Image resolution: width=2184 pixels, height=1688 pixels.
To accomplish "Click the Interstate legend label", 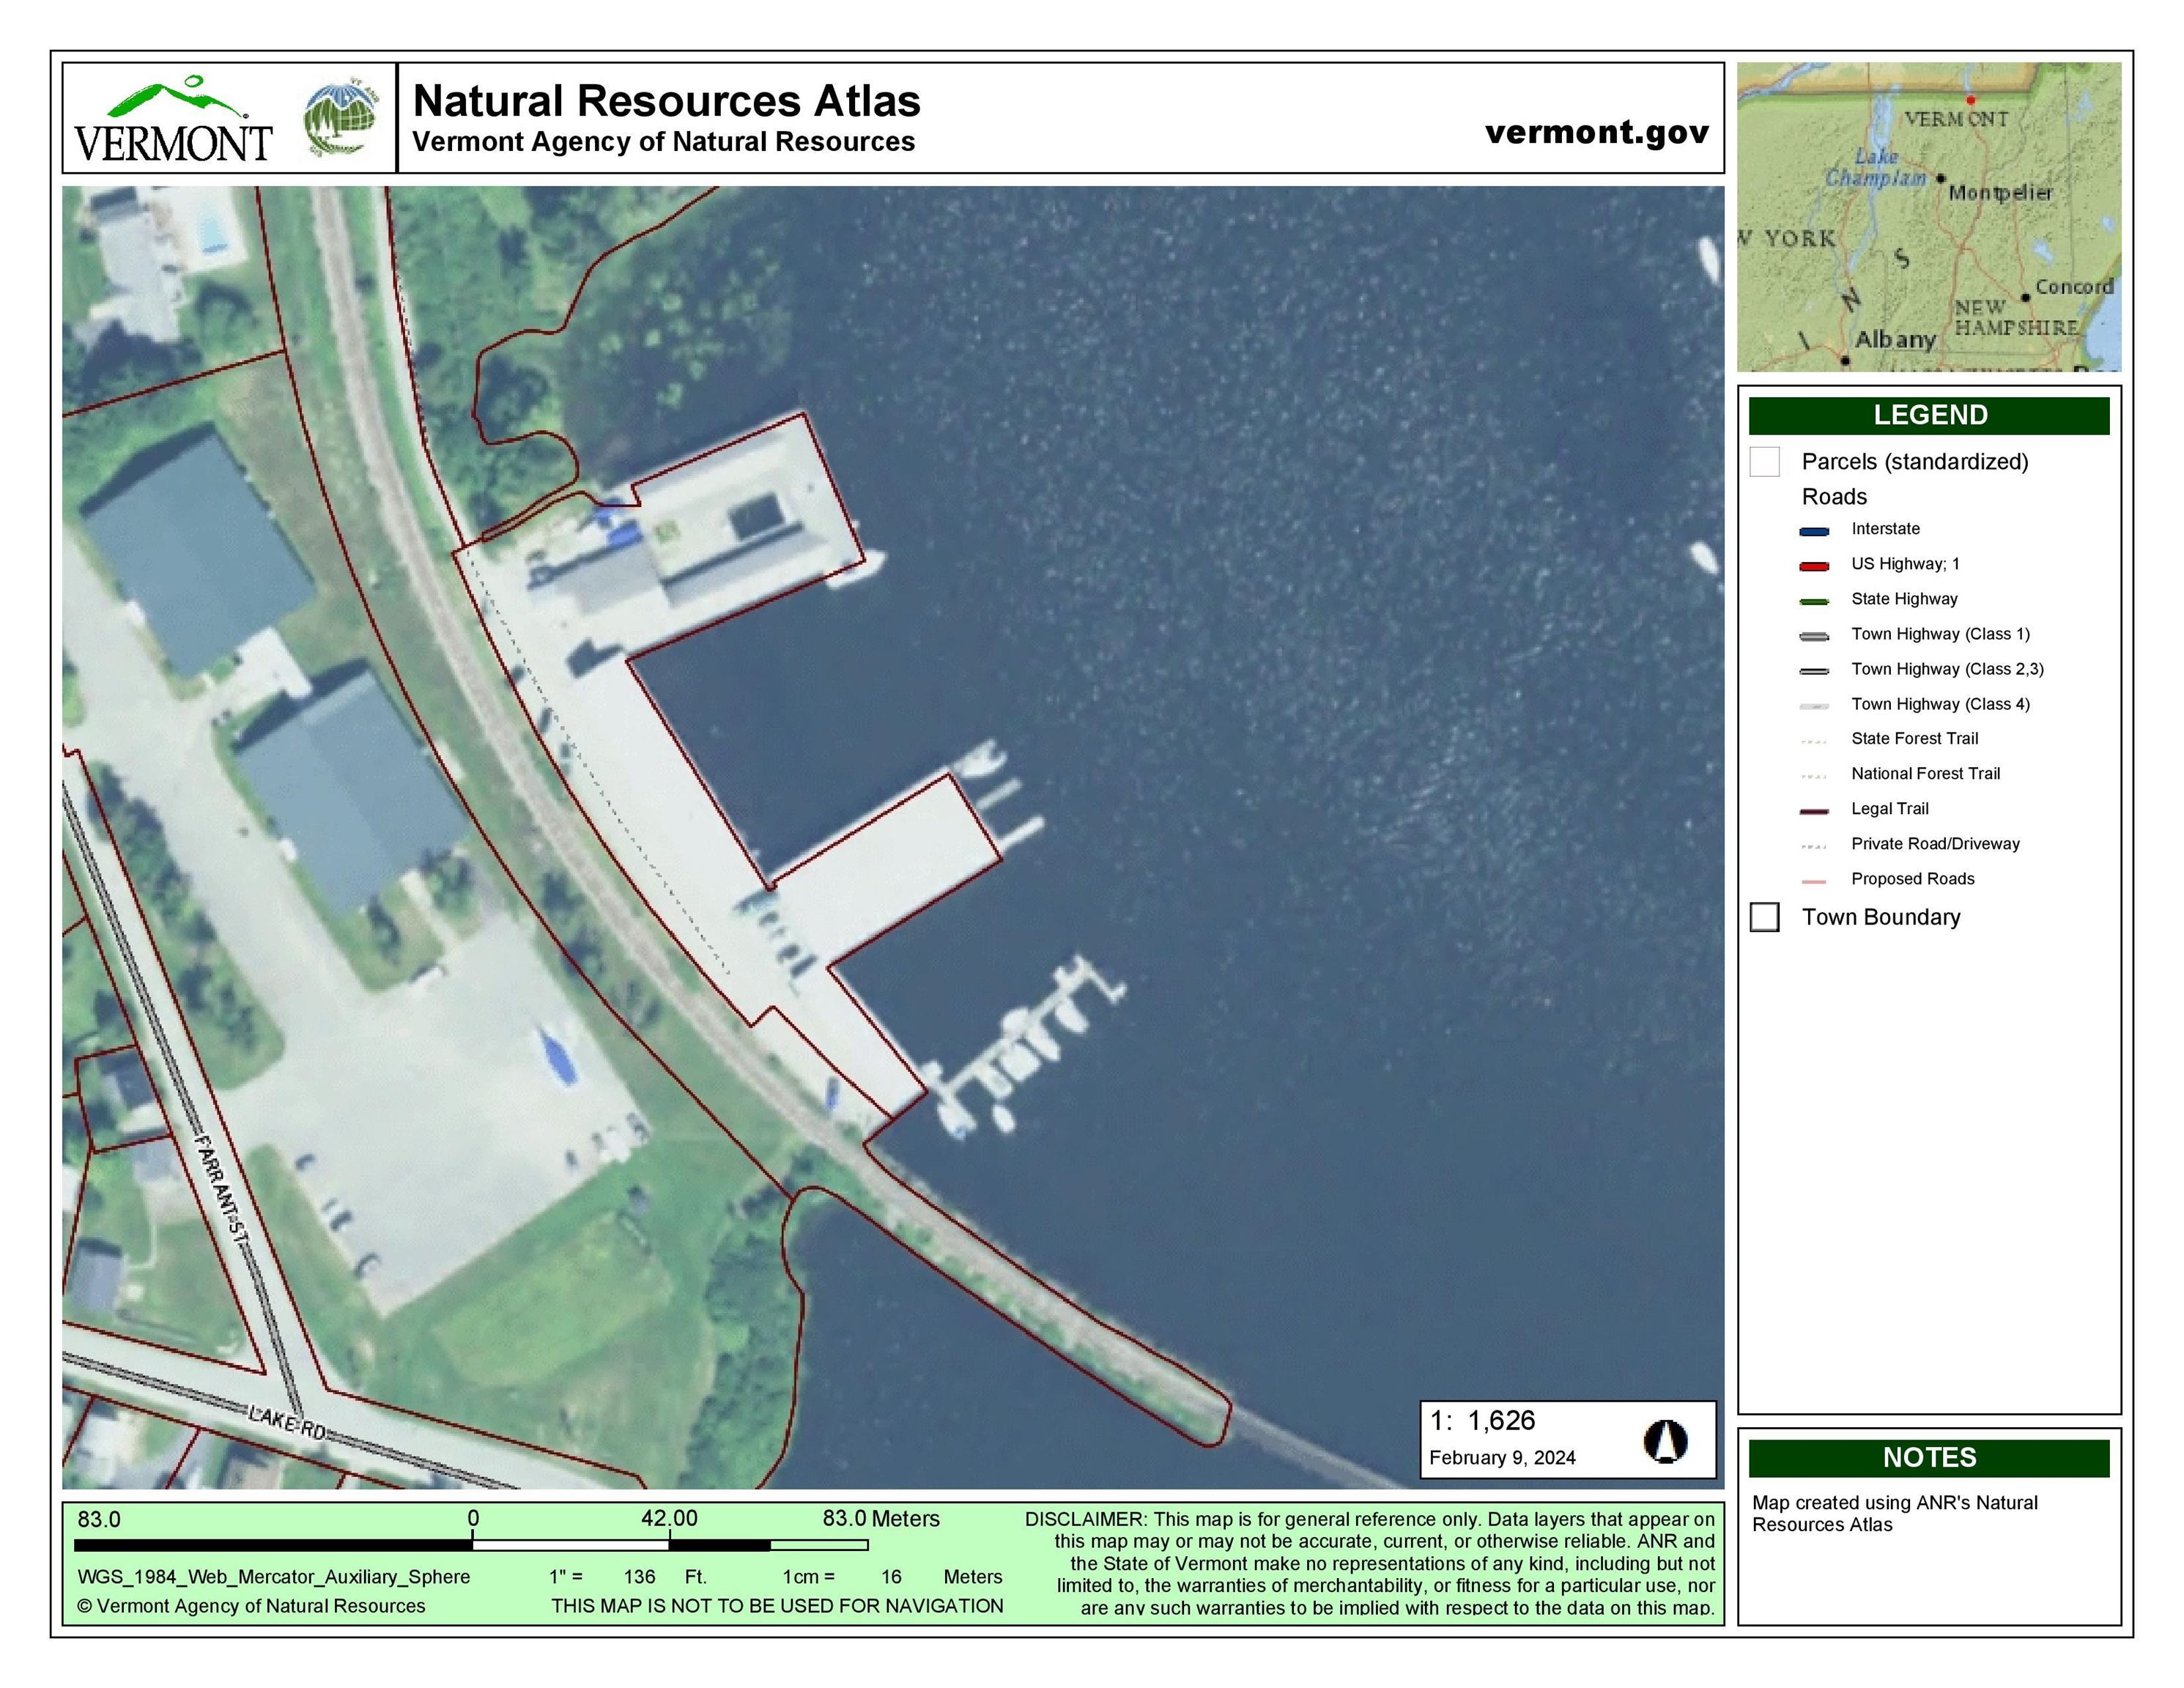I will click(1885, 529).
